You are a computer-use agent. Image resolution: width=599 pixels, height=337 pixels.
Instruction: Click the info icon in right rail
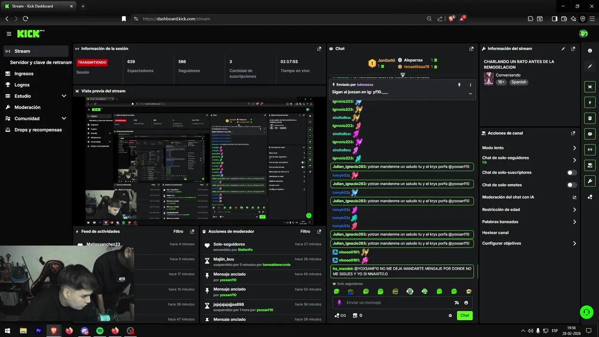pos(590,51)
